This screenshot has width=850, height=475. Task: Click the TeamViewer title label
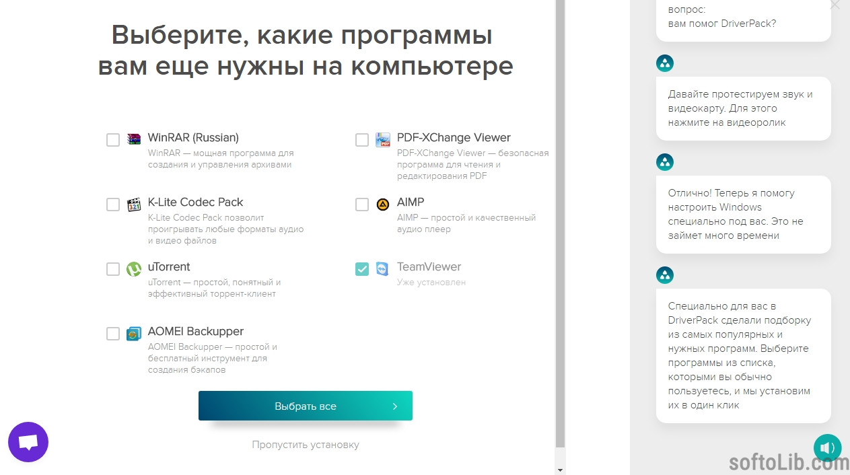pyautogui.click(x=429, y=267)
